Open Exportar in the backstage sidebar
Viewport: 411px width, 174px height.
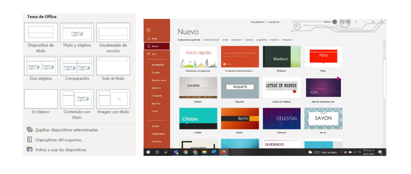[x=156, y=103]
